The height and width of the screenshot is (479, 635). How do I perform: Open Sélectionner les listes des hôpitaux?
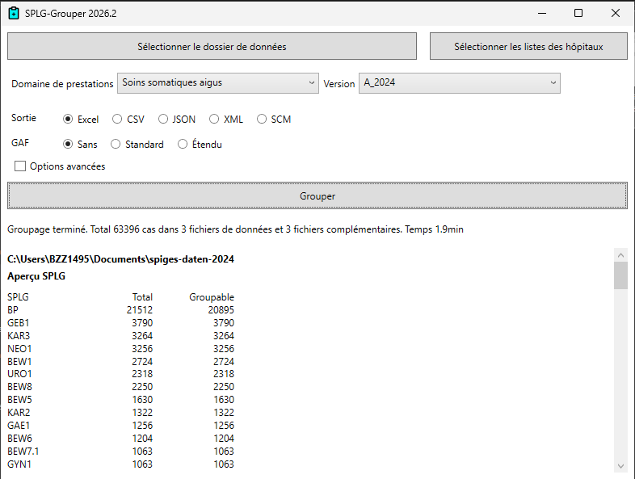point(528,46)
